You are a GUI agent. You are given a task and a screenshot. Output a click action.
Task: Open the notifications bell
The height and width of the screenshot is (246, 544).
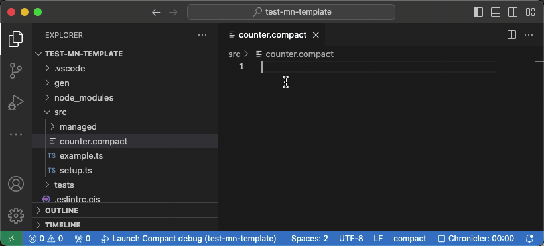pyautogui.click(x=529, y=239)
